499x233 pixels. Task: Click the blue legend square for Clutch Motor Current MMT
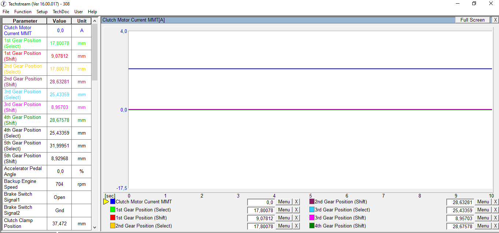pyautogui.click(x=113, y=201)
